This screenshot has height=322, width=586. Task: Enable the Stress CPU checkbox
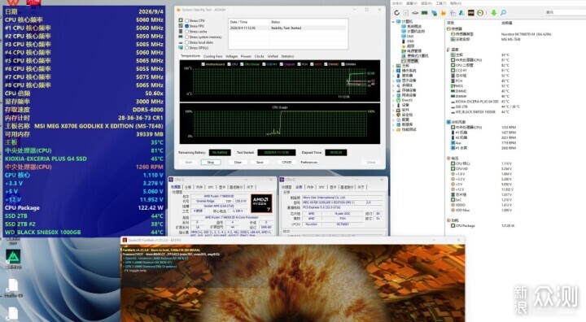pyautogui.click(x=186, y=20)
